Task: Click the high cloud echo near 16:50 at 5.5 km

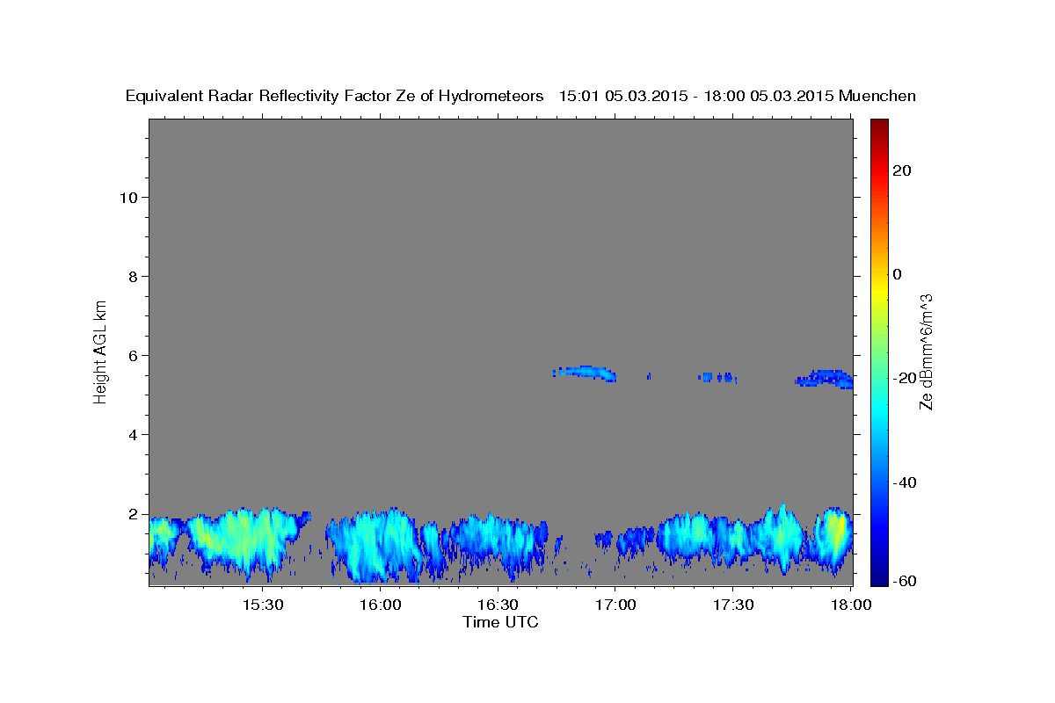Action: point(586,373)
